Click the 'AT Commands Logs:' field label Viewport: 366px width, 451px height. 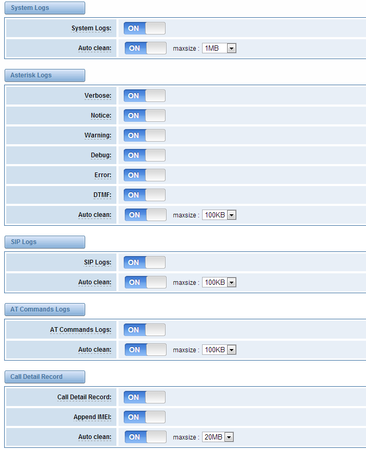81,330
